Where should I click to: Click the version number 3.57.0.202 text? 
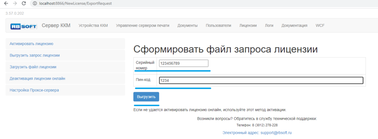point(15,14)
